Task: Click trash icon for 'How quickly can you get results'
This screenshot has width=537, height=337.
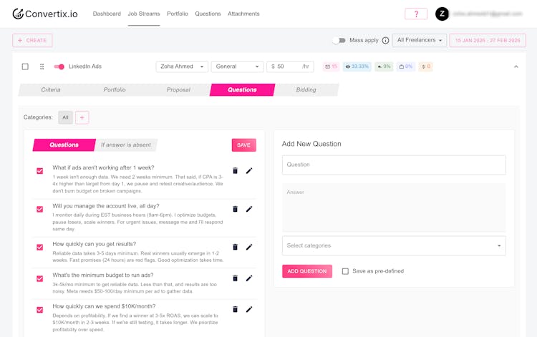Action: click(x=235, y=247)
